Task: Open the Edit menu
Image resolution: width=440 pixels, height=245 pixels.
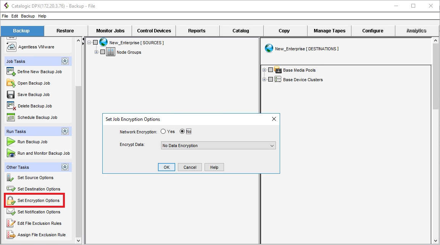Action: click(x=15, y=16)
